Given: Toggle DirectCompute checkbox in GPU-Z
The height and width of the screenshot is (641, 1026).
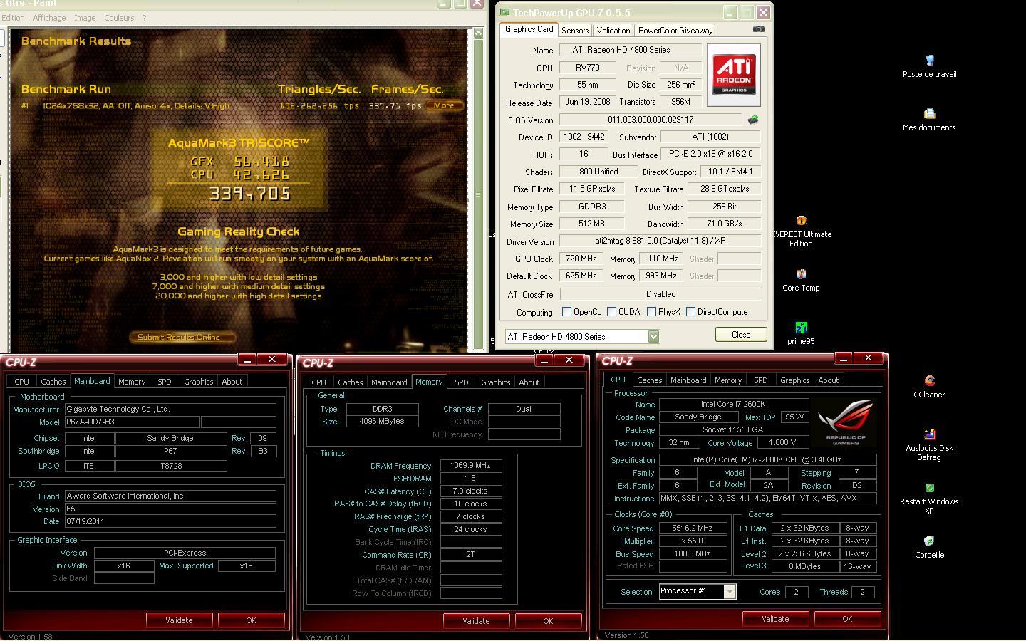Looking at the screenshot, I should 690,312.
